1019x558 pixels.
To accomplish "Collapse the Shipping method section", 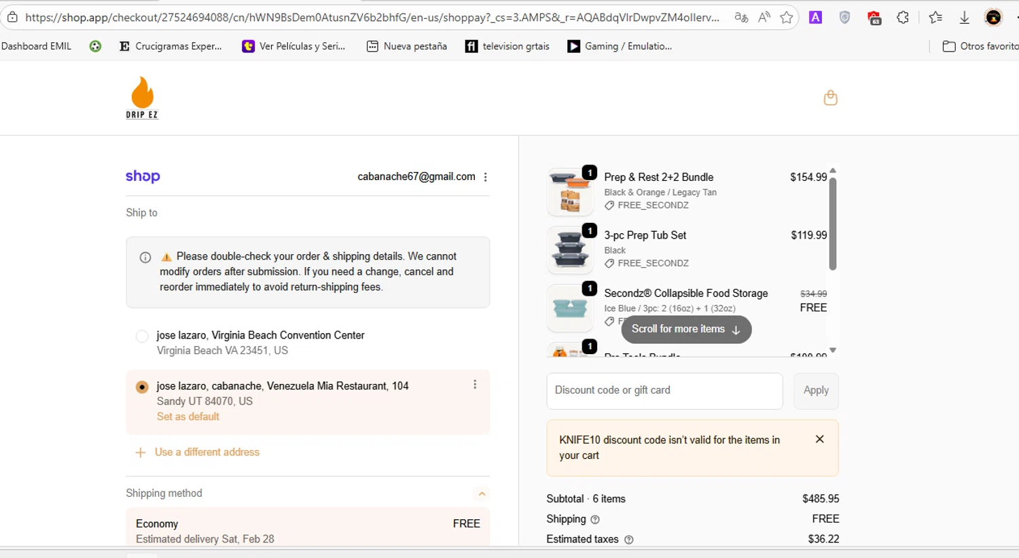I will tap(482, 493).
